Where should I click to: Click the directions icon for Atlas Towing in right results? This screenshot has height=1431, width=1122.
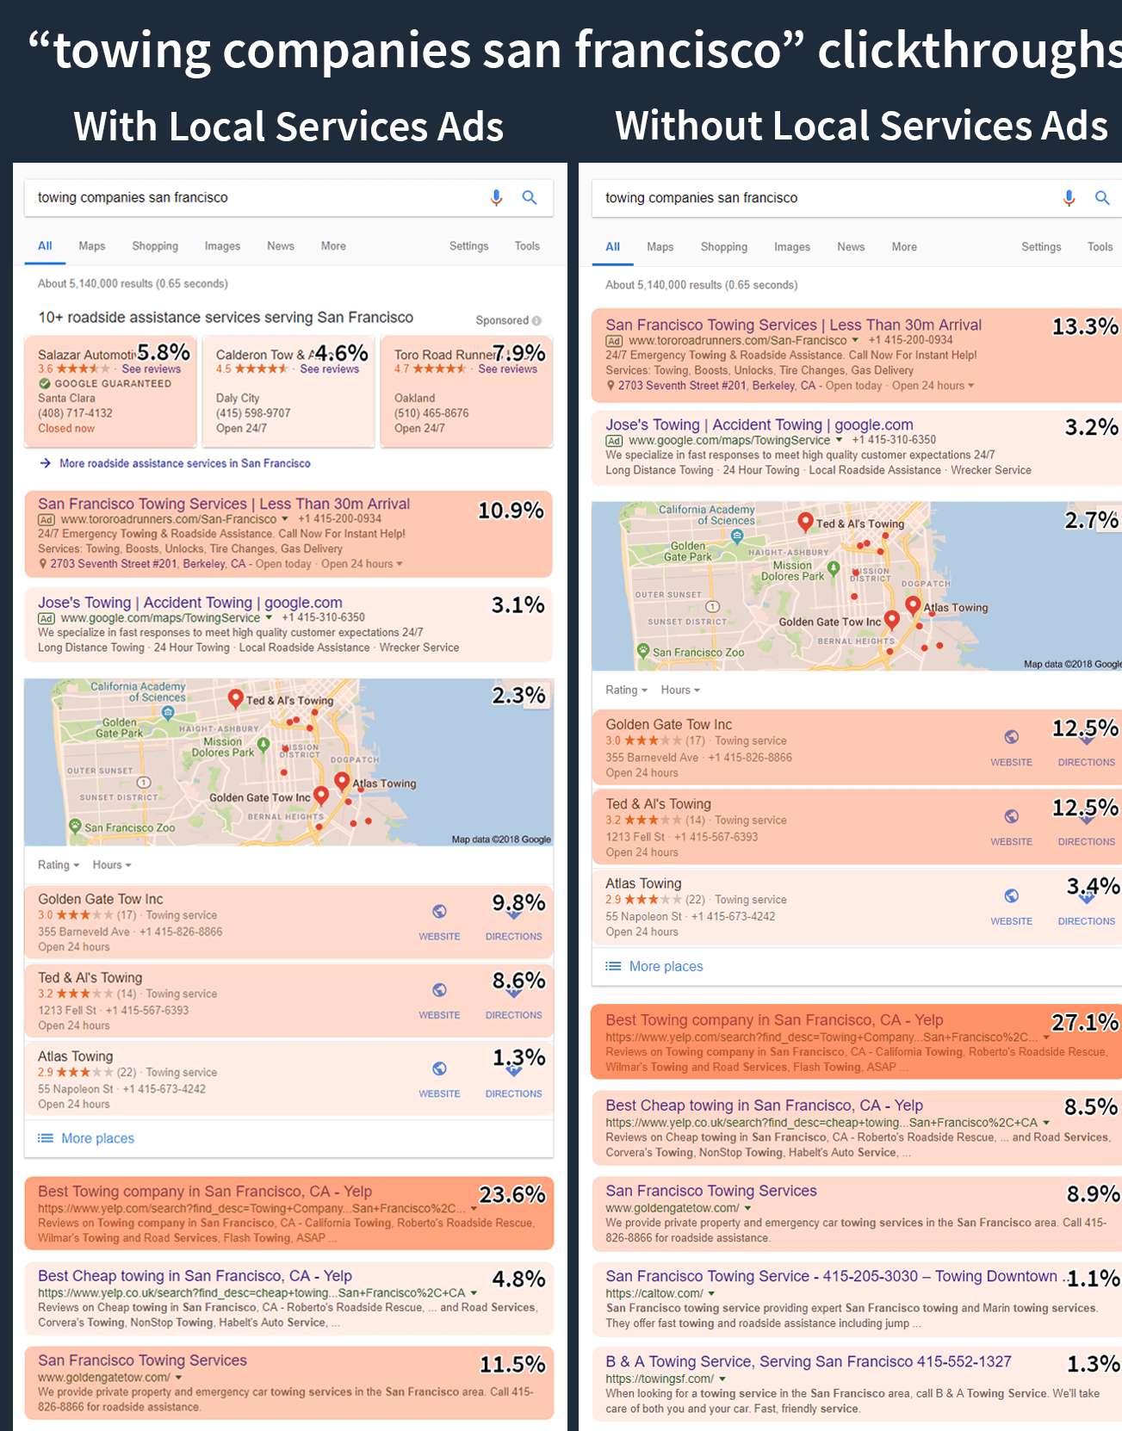point(1086,898)
